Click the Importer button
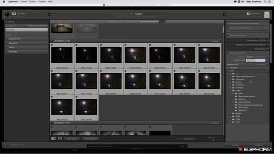This screenshot has width=274, height=154. [259, 145]
